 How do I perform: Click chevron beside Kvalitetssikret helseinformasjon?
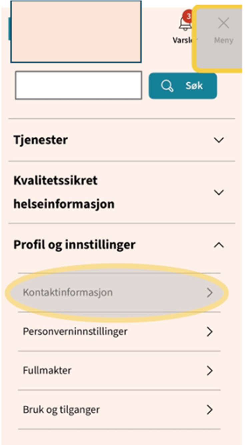[x=219, y=192]
